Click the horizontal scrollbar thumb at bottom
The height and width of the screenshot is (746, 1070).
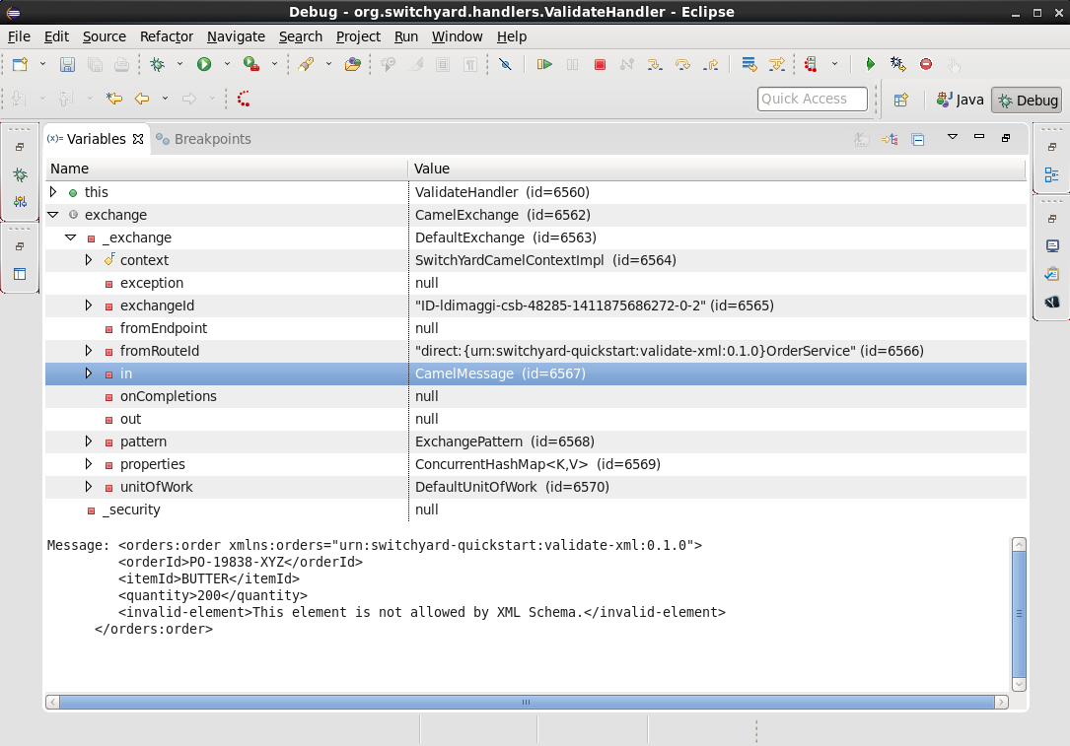tap(527, 702)
